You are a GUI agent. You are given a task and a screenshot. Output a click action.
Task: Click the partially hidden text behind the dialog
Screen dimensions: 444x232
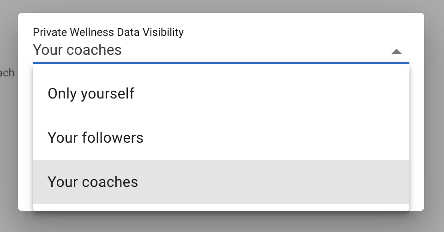(7, 73)
